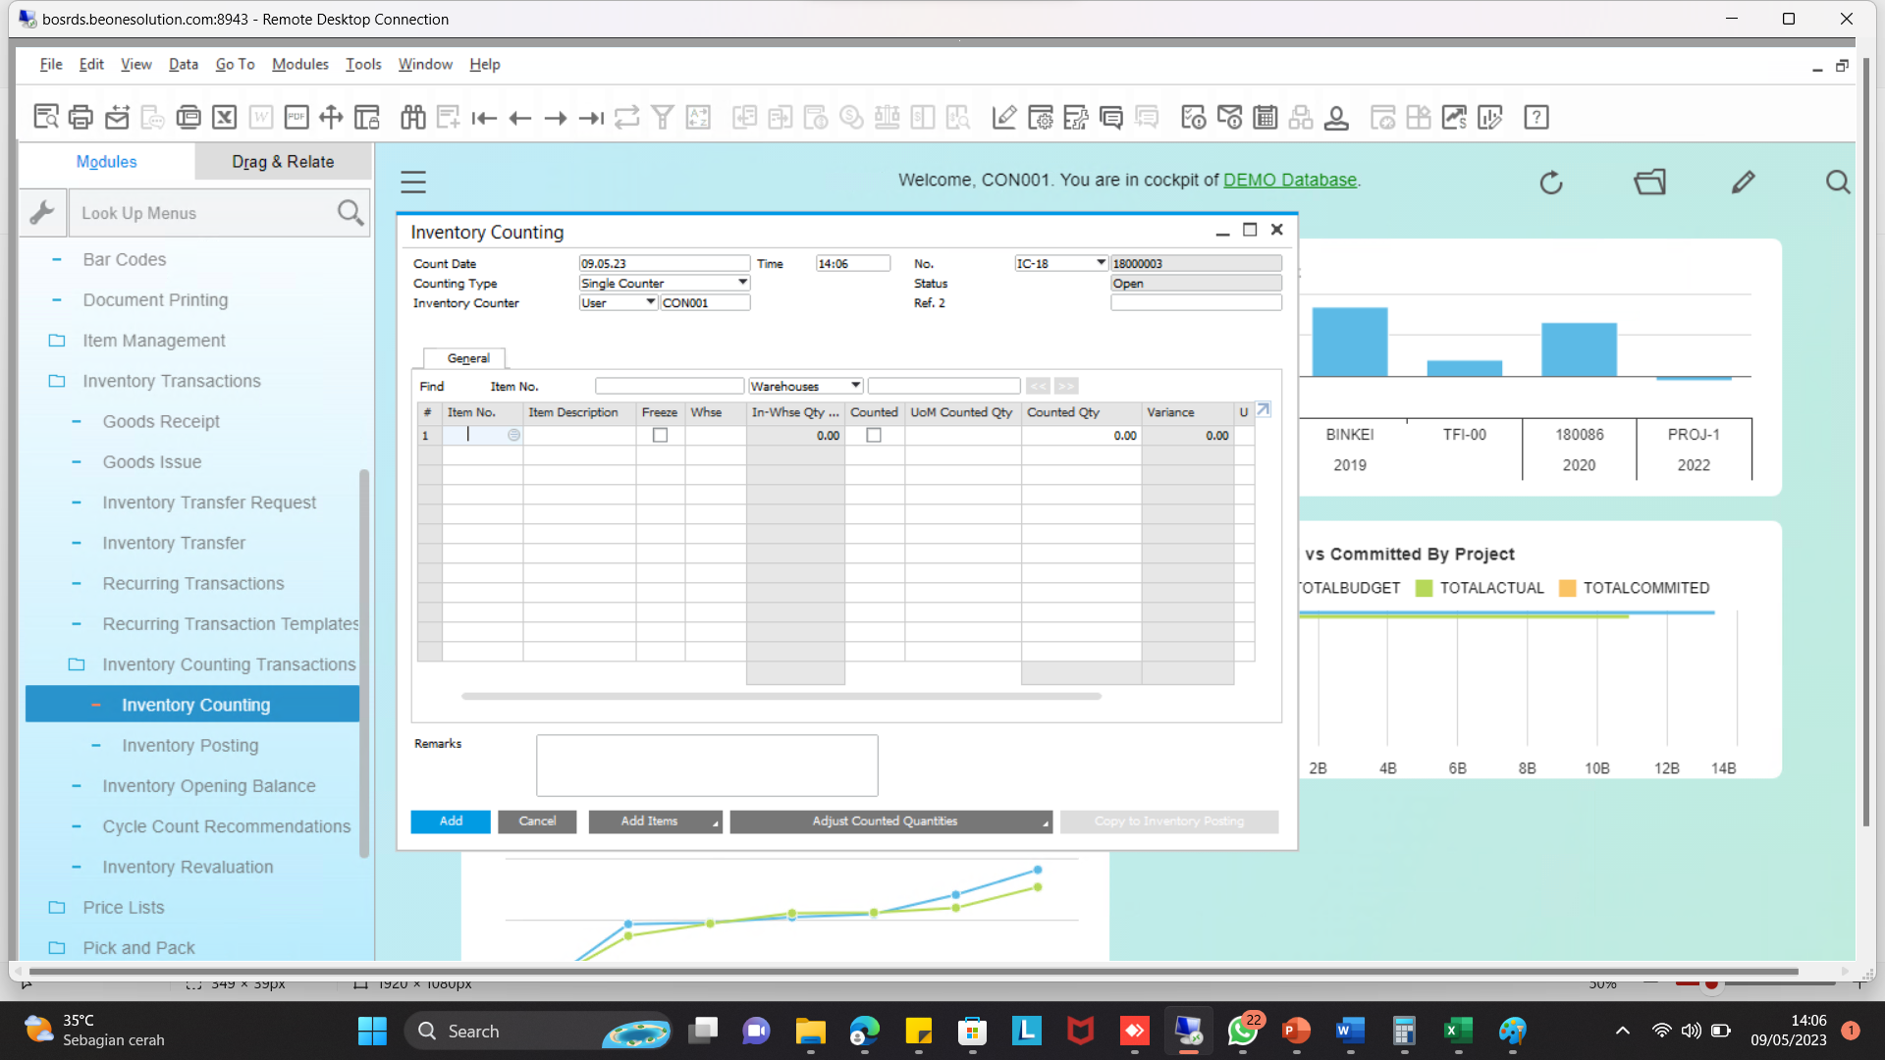The image size is (1885, 1060).
Task: Toggle the Freeze checkbox in row 1
Action: click(660, 436)
